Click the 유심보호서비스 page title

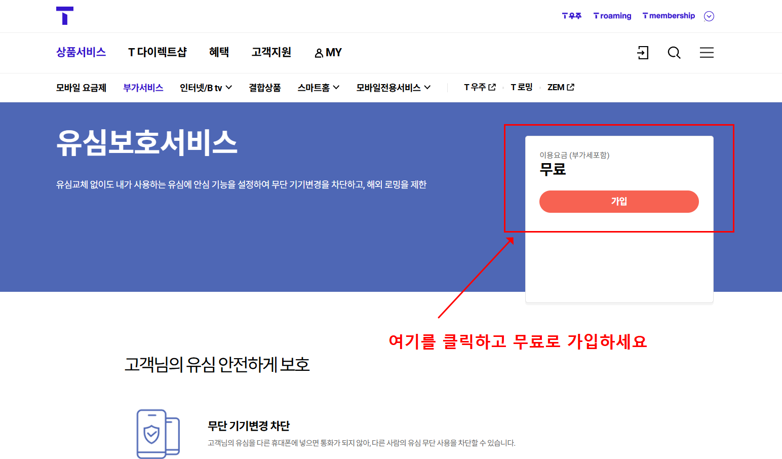(x=147, y=143)
